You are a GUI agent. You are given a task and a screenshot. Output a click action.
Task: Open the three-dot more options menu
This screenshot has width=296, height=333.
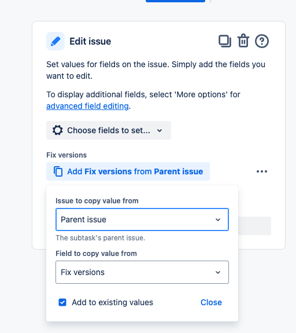click(x=262, y=171)
